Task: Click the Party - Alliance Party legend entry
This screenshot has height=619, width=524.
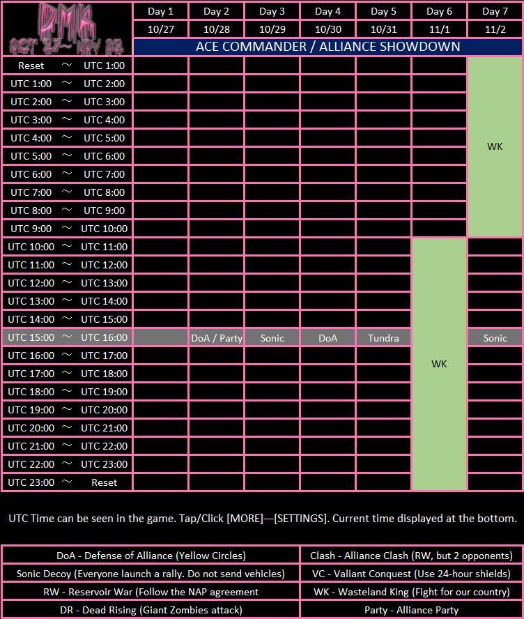Action: 412,610
